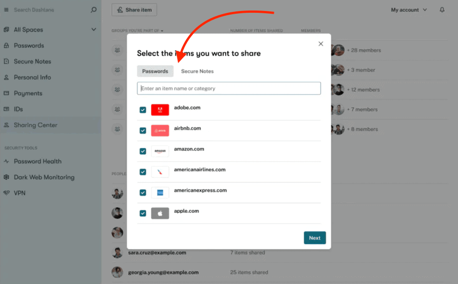Click georgia.young avatar picture
Viewport: 458px width, 284px height.
click(x=117, y=272)
